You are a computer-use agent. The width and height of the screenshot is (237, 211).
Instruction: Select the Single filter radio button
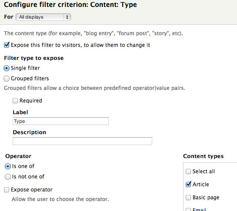tap(7, 68)
